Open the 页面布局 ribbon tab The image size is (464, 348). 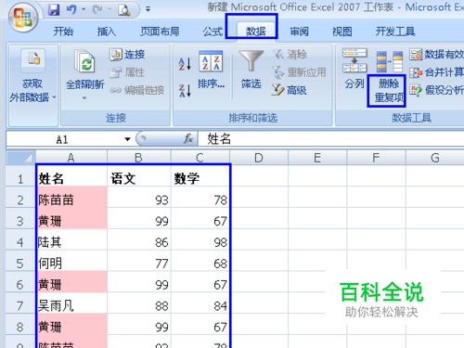pyautogui.click(x=160, y=32)
